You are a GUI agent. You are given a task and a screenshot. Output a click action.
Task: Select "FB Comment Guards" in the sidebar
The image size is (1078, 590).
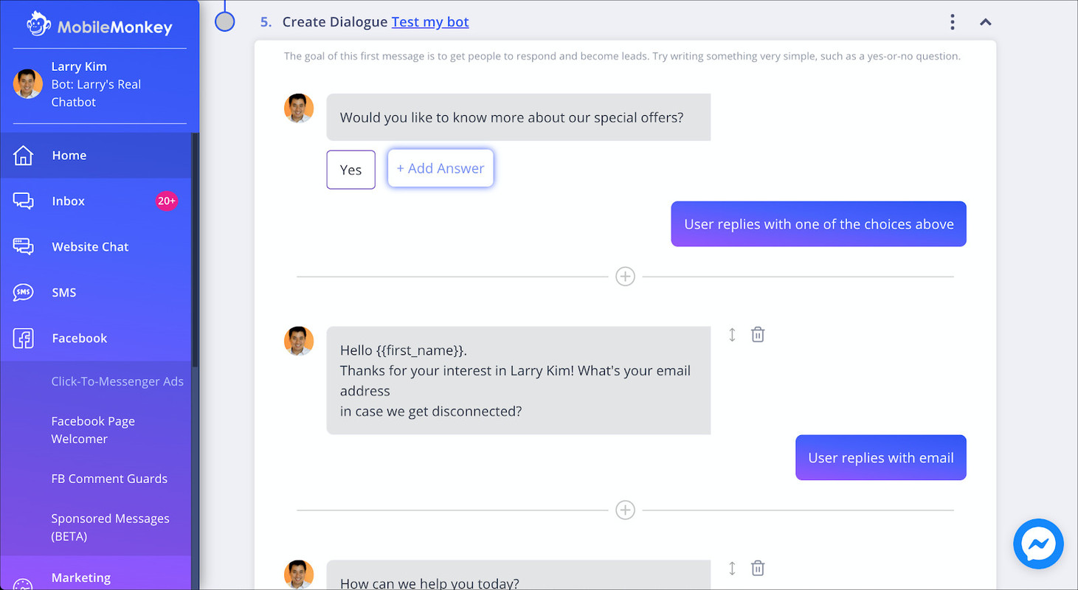109,479
